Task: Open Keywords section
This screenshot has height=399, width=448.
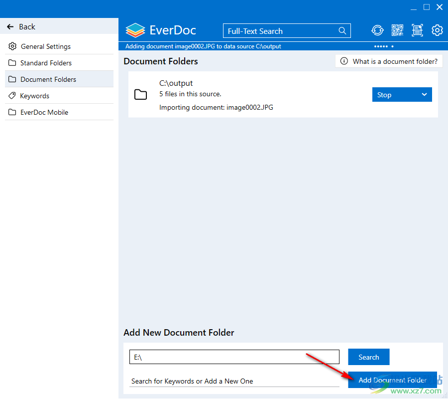Action: pos(59,96)
